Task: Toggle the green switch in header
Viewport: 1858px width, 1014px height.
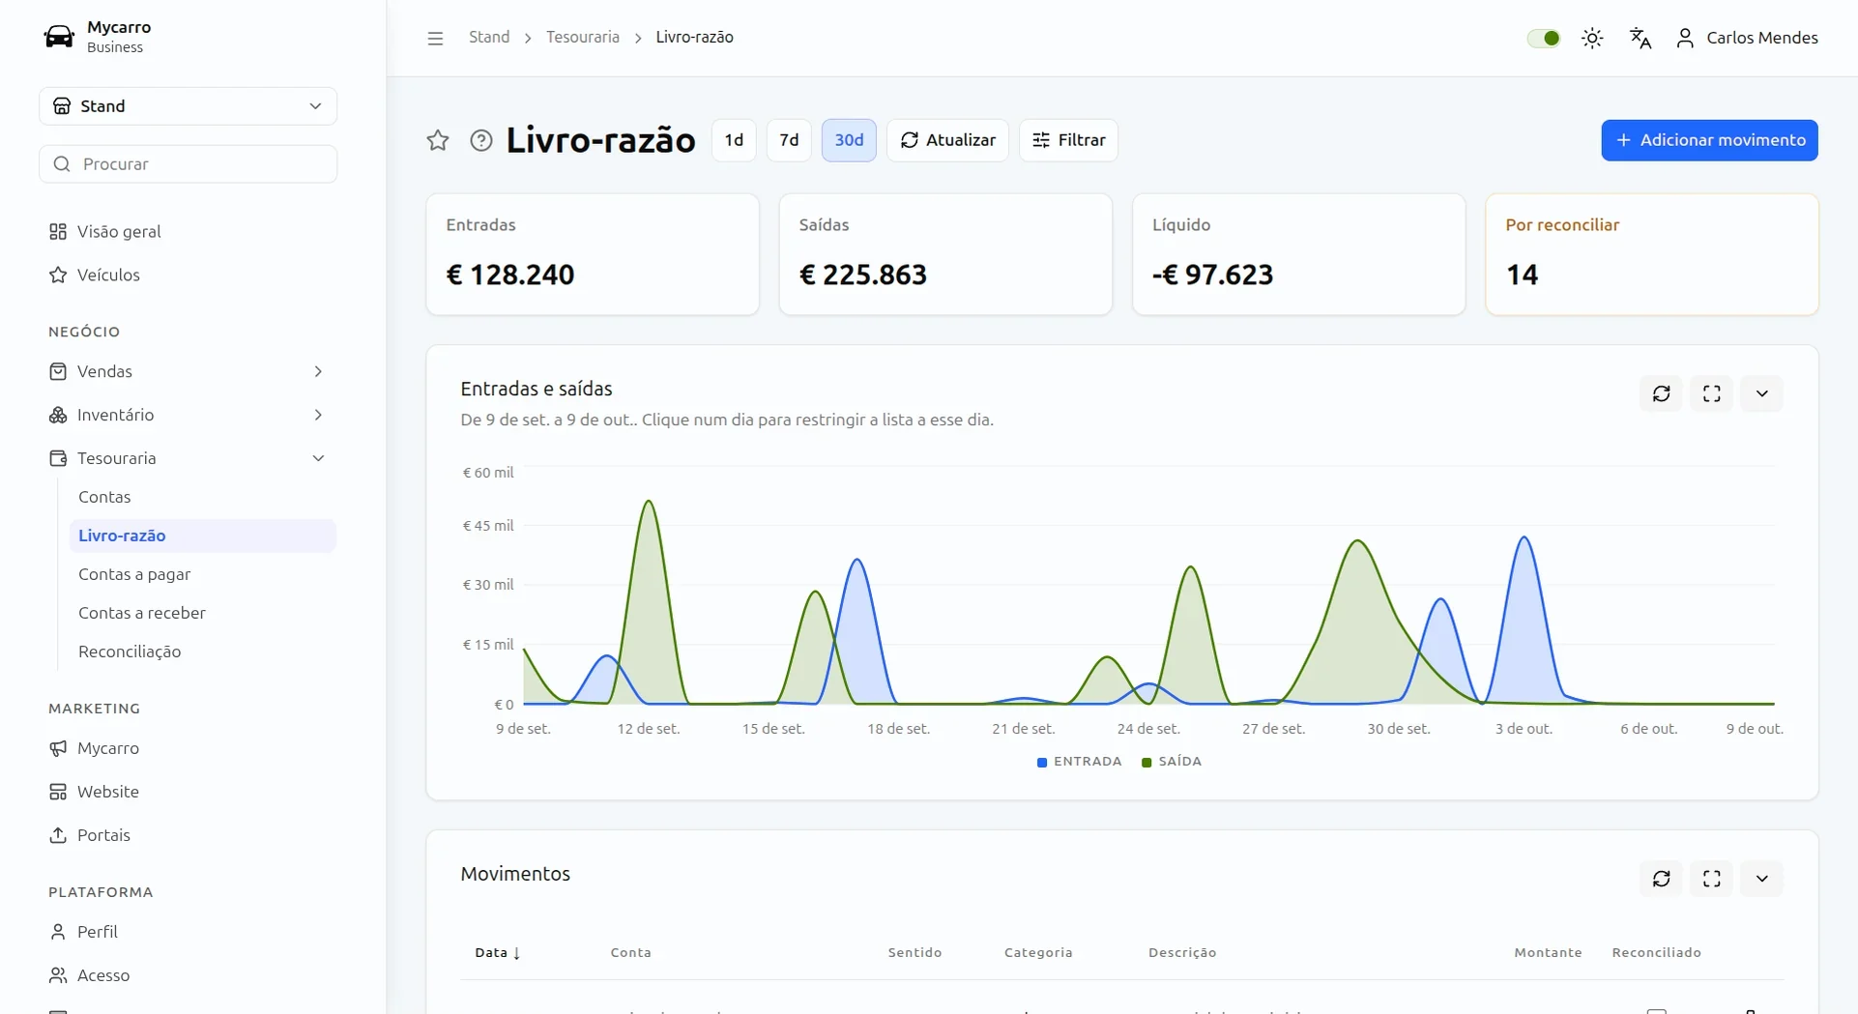Action: (1544, 38)
